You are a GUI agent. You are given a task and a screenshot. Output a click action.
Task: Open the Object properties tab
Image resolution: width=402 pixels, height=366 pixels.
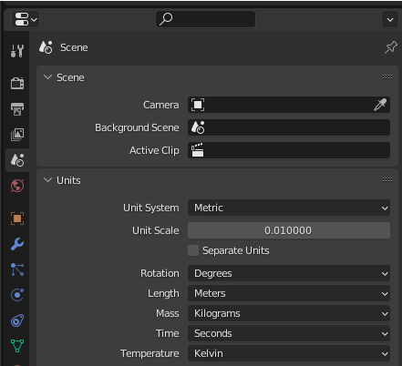point(17,219)
